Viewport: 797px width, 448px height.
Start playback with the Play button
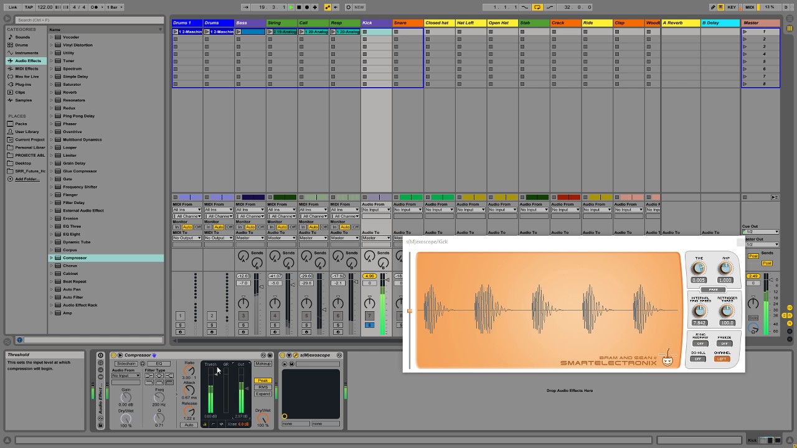(x=291, y=7)
